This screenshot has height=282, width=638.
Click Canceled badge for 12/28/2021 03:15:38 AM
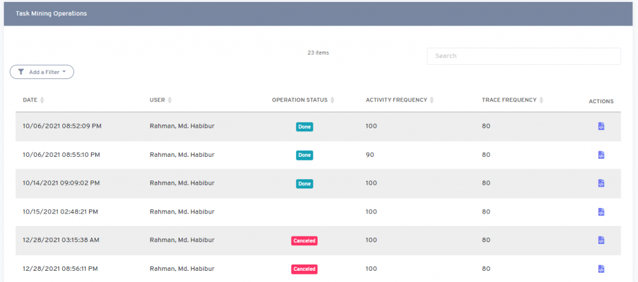(304, 240)
